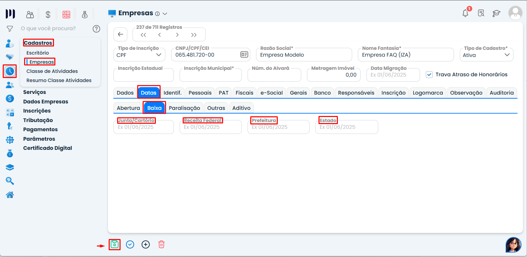Click the Receita Federal date field

(211, 127)
